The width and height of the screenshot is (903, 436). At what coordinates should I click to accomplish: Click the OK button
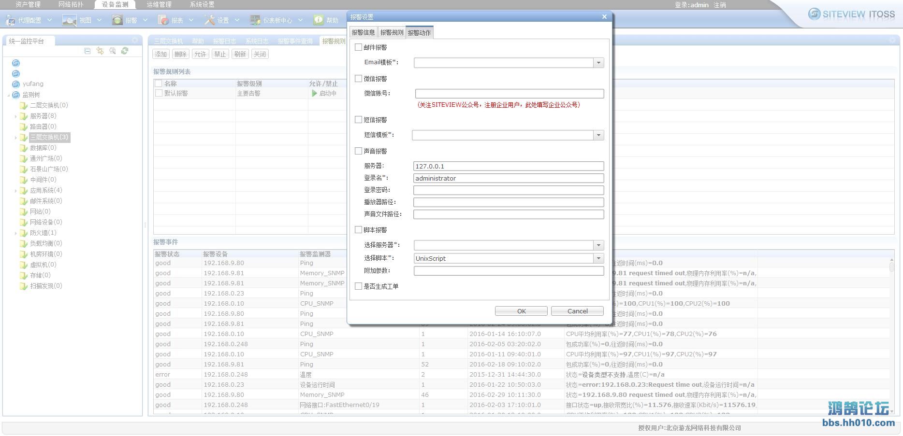521,311
